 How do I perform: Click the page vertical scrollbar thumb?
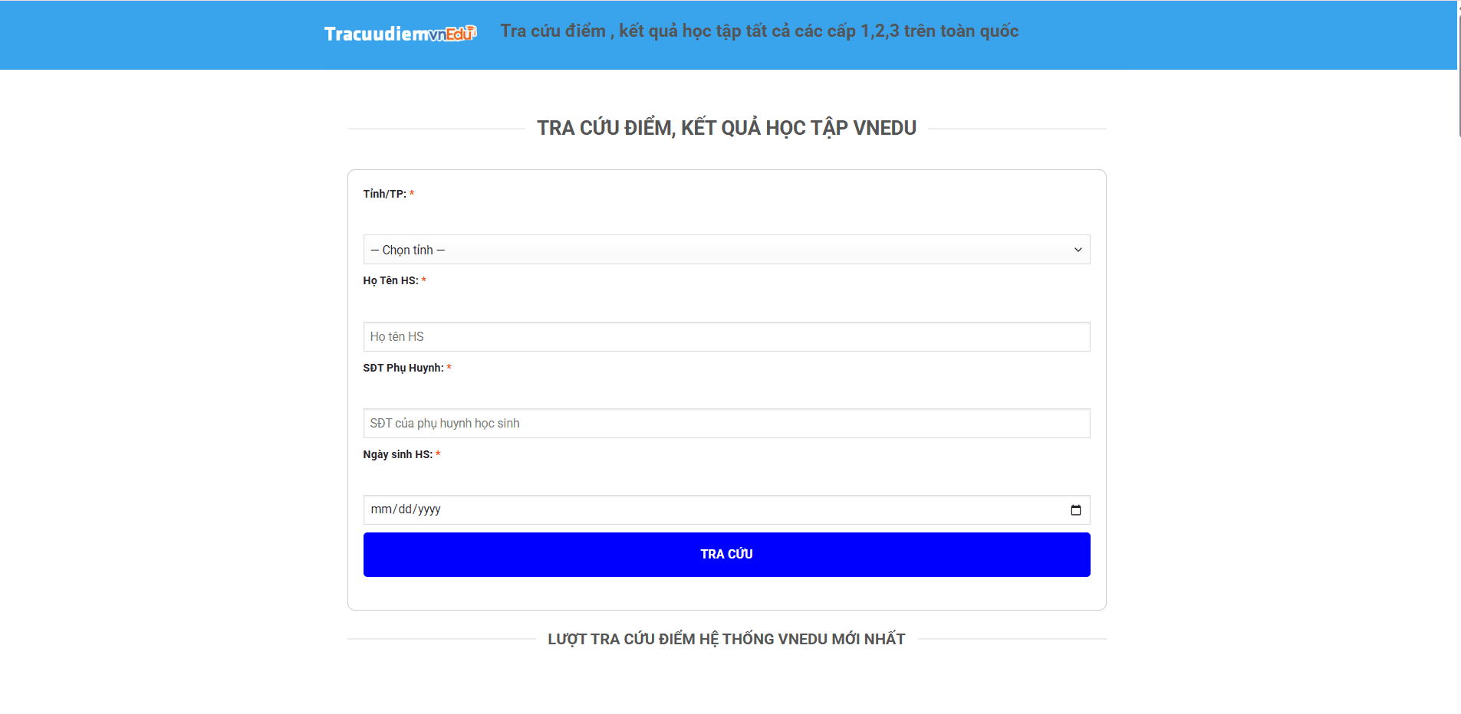tap(1459, 69)
